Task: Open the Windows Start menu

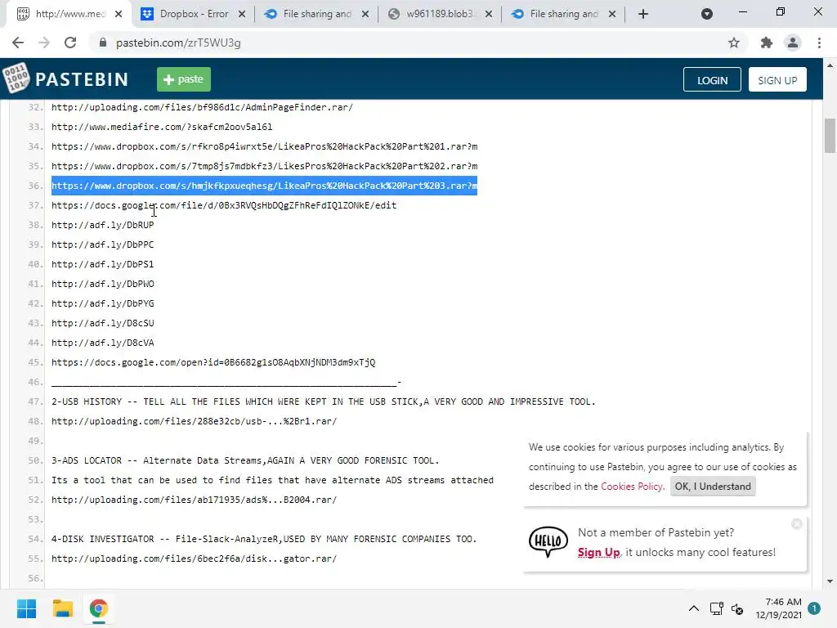Action: point(26,608)
